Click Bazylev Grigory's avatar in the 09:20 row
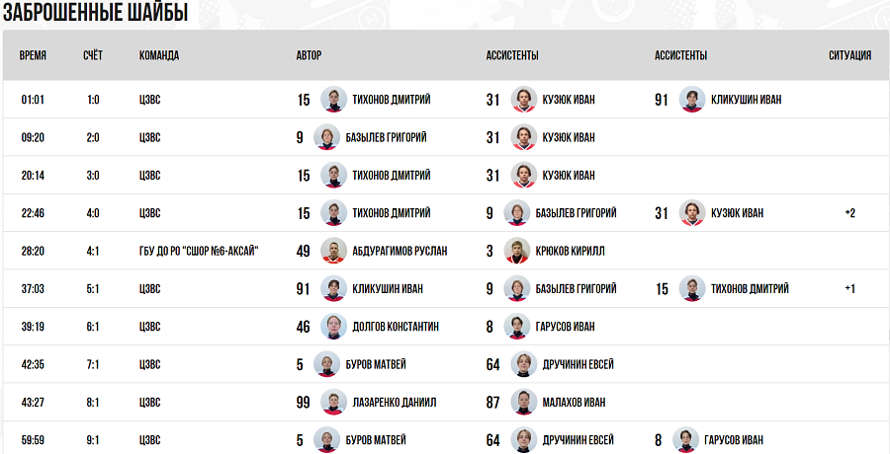Viewport: 890px width, 454px height. point(326,137)
